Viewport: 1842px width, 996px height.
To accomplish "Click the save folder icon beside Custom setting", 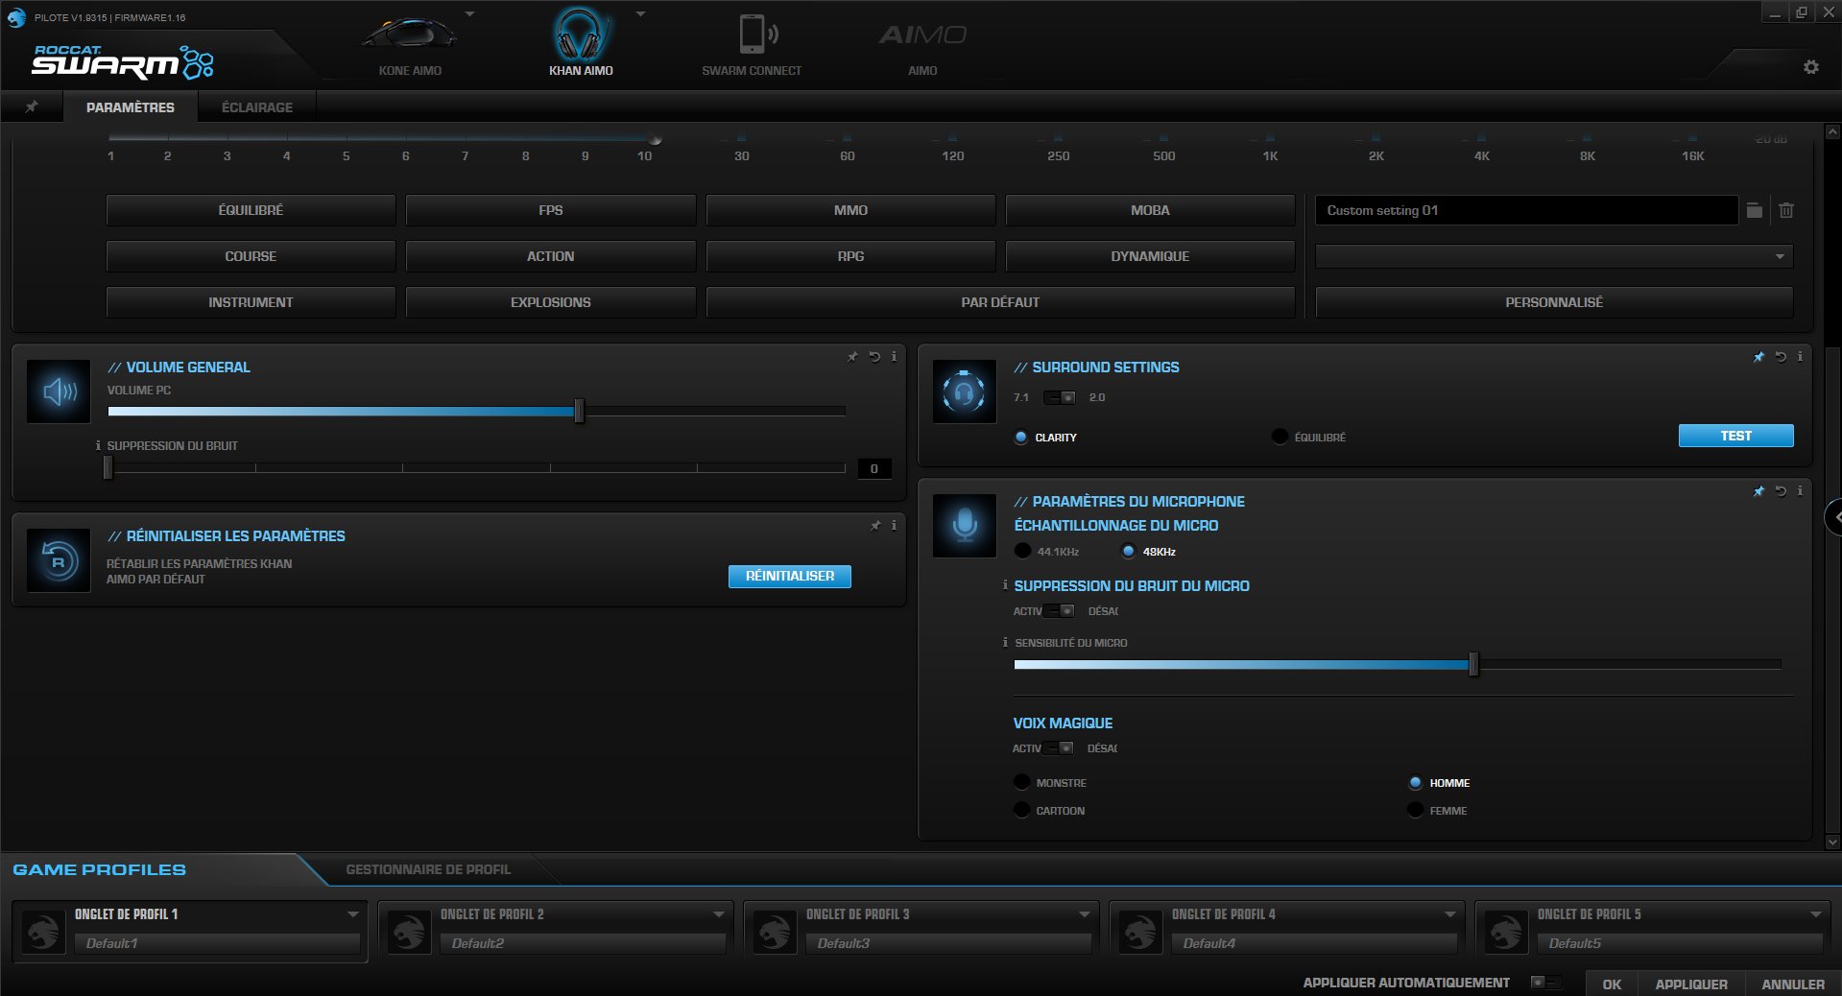I will (x=1755, y=210).
